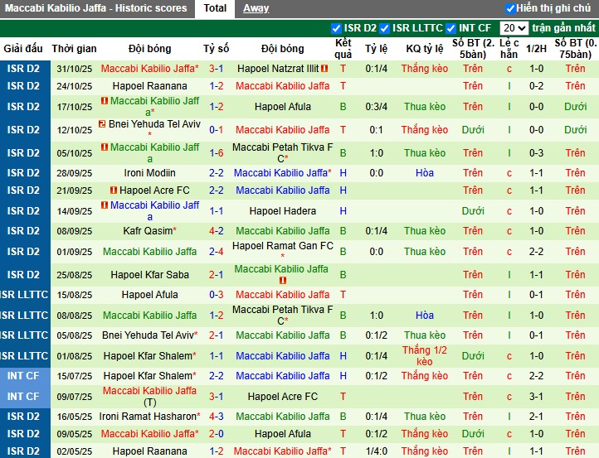Screen dimensions: 599x458
Task: Open the 3-1 score on 31/10/25
Action: tap(216, 69)
